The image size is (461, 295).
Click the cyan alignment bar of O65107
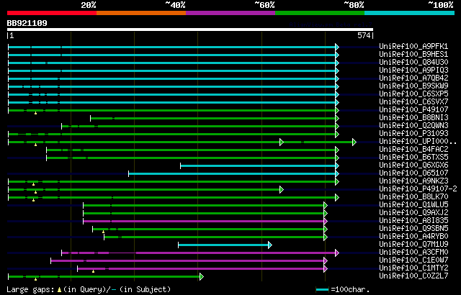(232, 174)
